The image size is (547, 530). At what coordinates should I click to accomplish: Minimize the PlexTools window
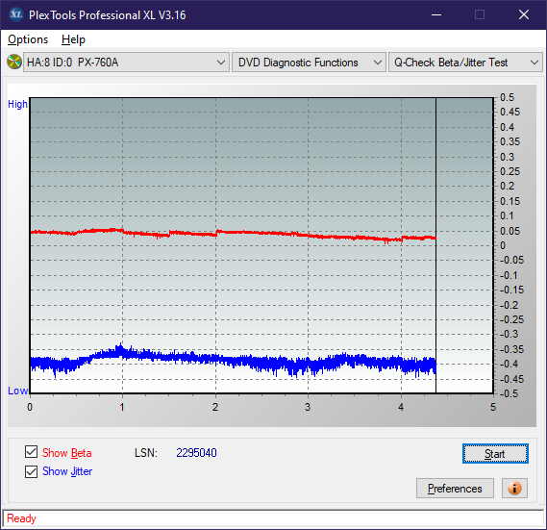436,14
